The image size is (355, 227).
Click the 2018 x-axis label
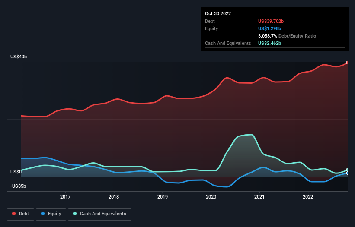pos(114,197)
